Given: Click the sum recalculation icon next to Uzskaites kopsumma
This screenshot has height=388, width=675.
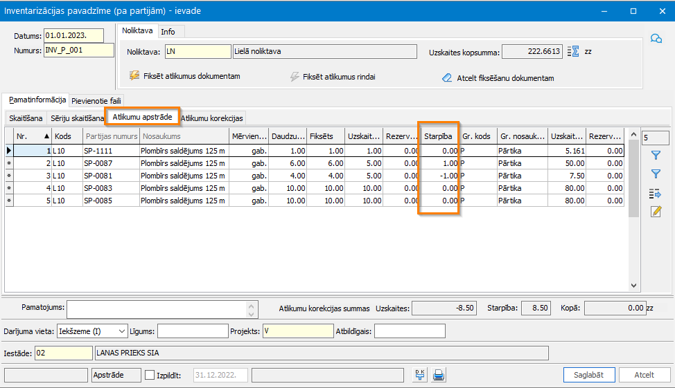Looking at the screenshot, I should [x=572, y=51].
